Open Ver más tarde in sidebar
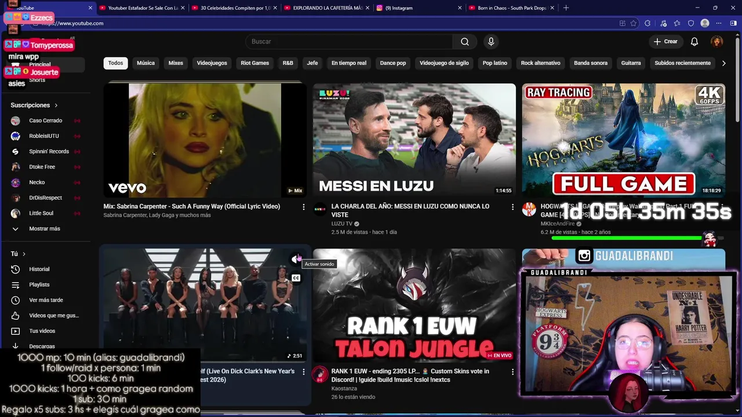 [x=45, y=300]
